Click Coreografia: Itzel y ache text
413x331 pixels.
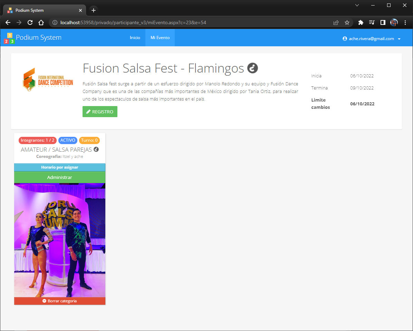(x=59, y=157)
